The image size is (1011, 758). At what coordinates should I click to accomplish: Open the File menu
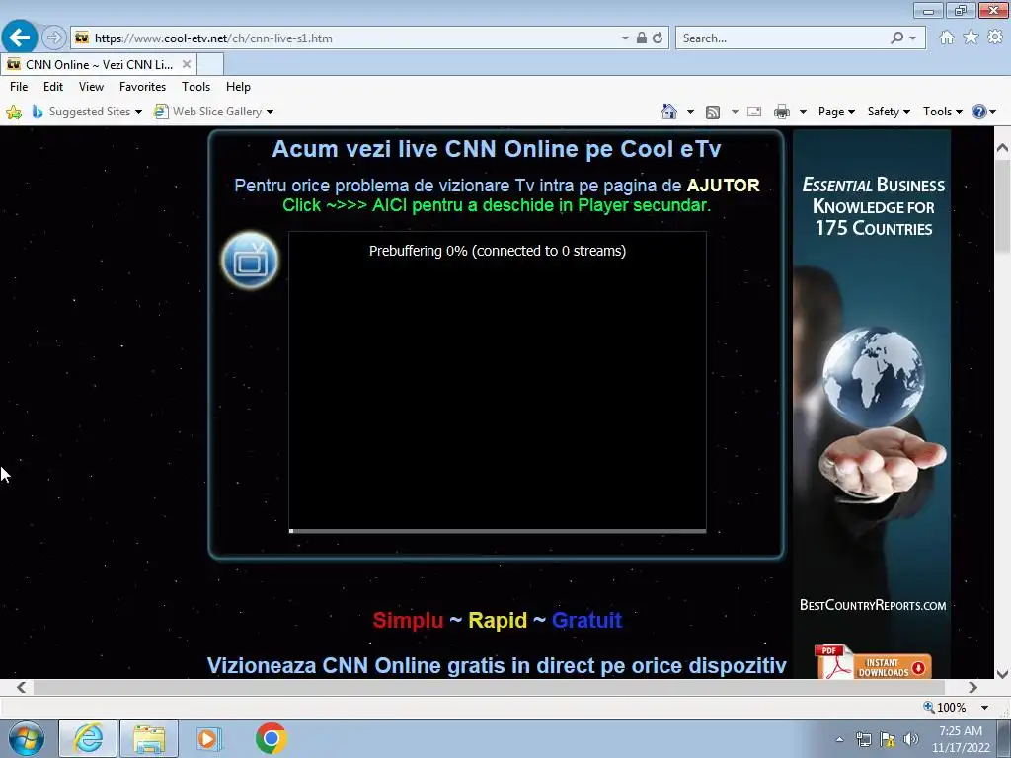19,87
